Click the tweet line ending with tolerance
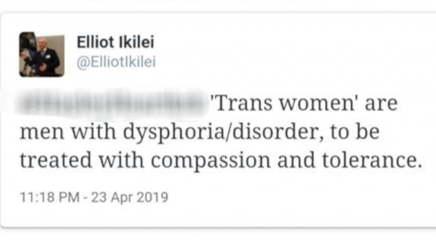 (x=221, y=160)
